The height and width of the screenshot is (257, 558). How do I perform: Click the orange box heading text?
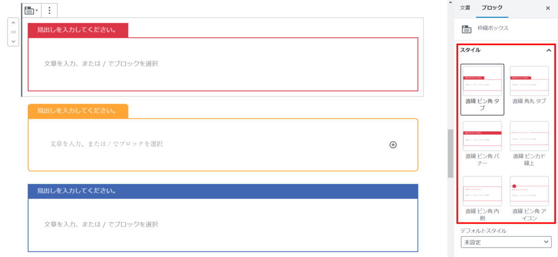point(77,111)
